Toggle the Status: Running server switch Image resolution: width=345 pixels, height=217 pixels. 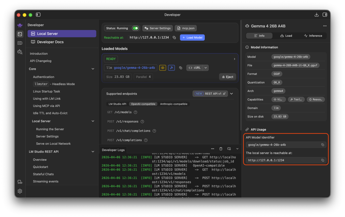pyautogui.click(x=135, y=28)
